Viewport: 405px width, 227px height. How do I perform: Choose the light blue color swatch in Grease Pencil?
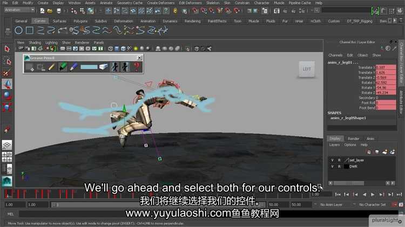pyautogui.click(x=89, y=67)
